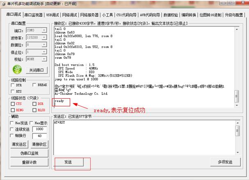Click the DSR status checkbox
249x180 pixels.
[x=34, y=104]
